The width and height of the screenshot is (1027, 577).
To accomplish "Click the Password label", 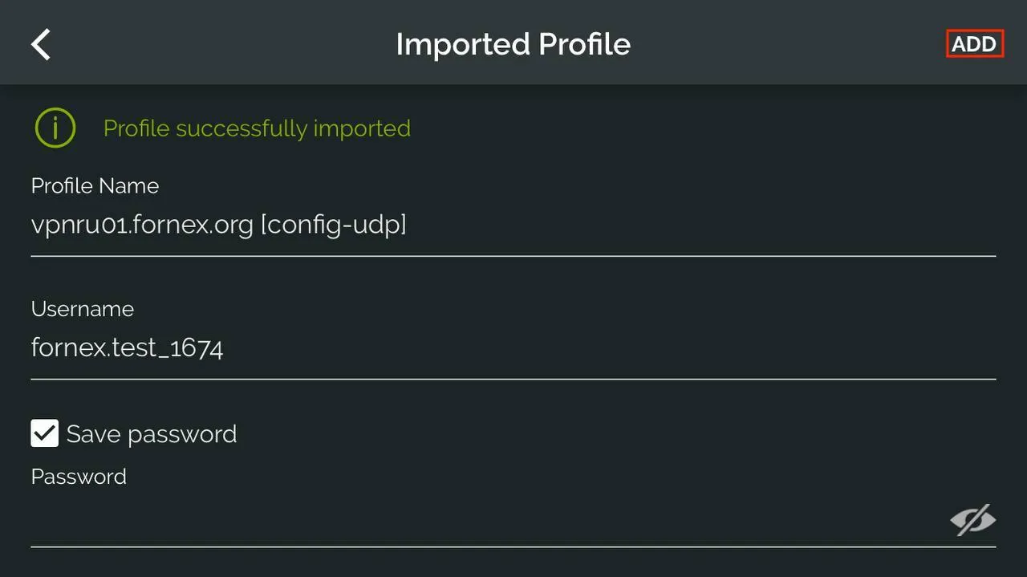I will (79, 477).
